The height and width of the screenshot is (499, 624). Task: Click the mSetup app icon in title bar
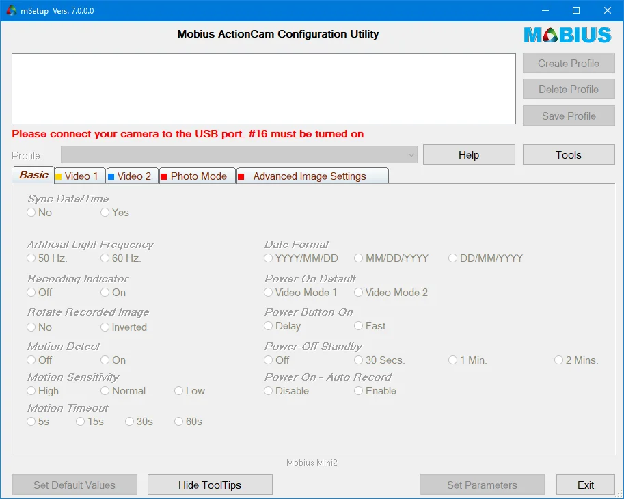pos(12,10)
